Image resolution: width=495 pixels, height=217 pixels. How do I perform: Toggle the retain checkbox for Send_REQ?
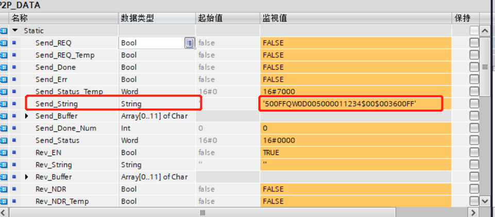(x=474, y=43)
